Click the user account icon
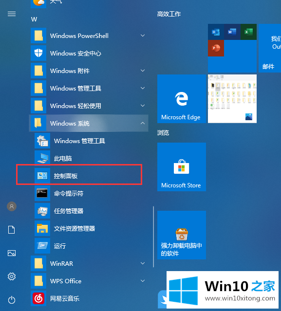 [12, 206]
